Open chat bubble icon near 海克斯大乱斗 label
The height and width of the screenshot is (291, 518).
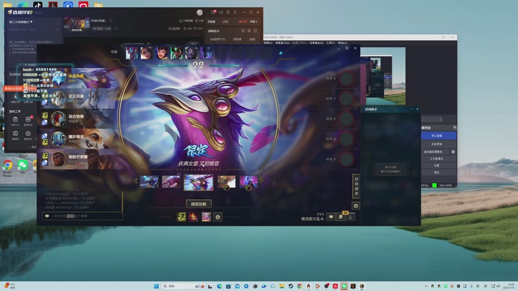[x=331, y=217]
